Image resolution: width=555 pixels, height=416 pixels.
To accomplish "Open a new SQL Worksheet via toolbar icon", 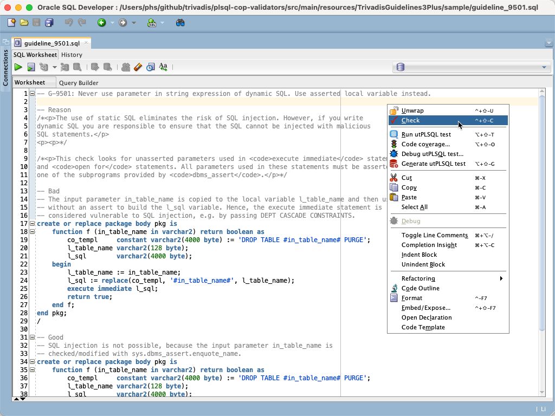I will click(152, 23).
